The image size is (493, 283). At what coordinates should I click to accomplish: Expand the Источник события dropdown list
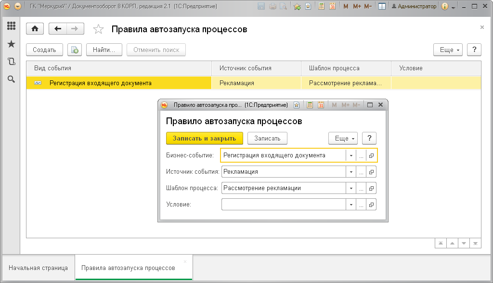(x=351, y=172)
